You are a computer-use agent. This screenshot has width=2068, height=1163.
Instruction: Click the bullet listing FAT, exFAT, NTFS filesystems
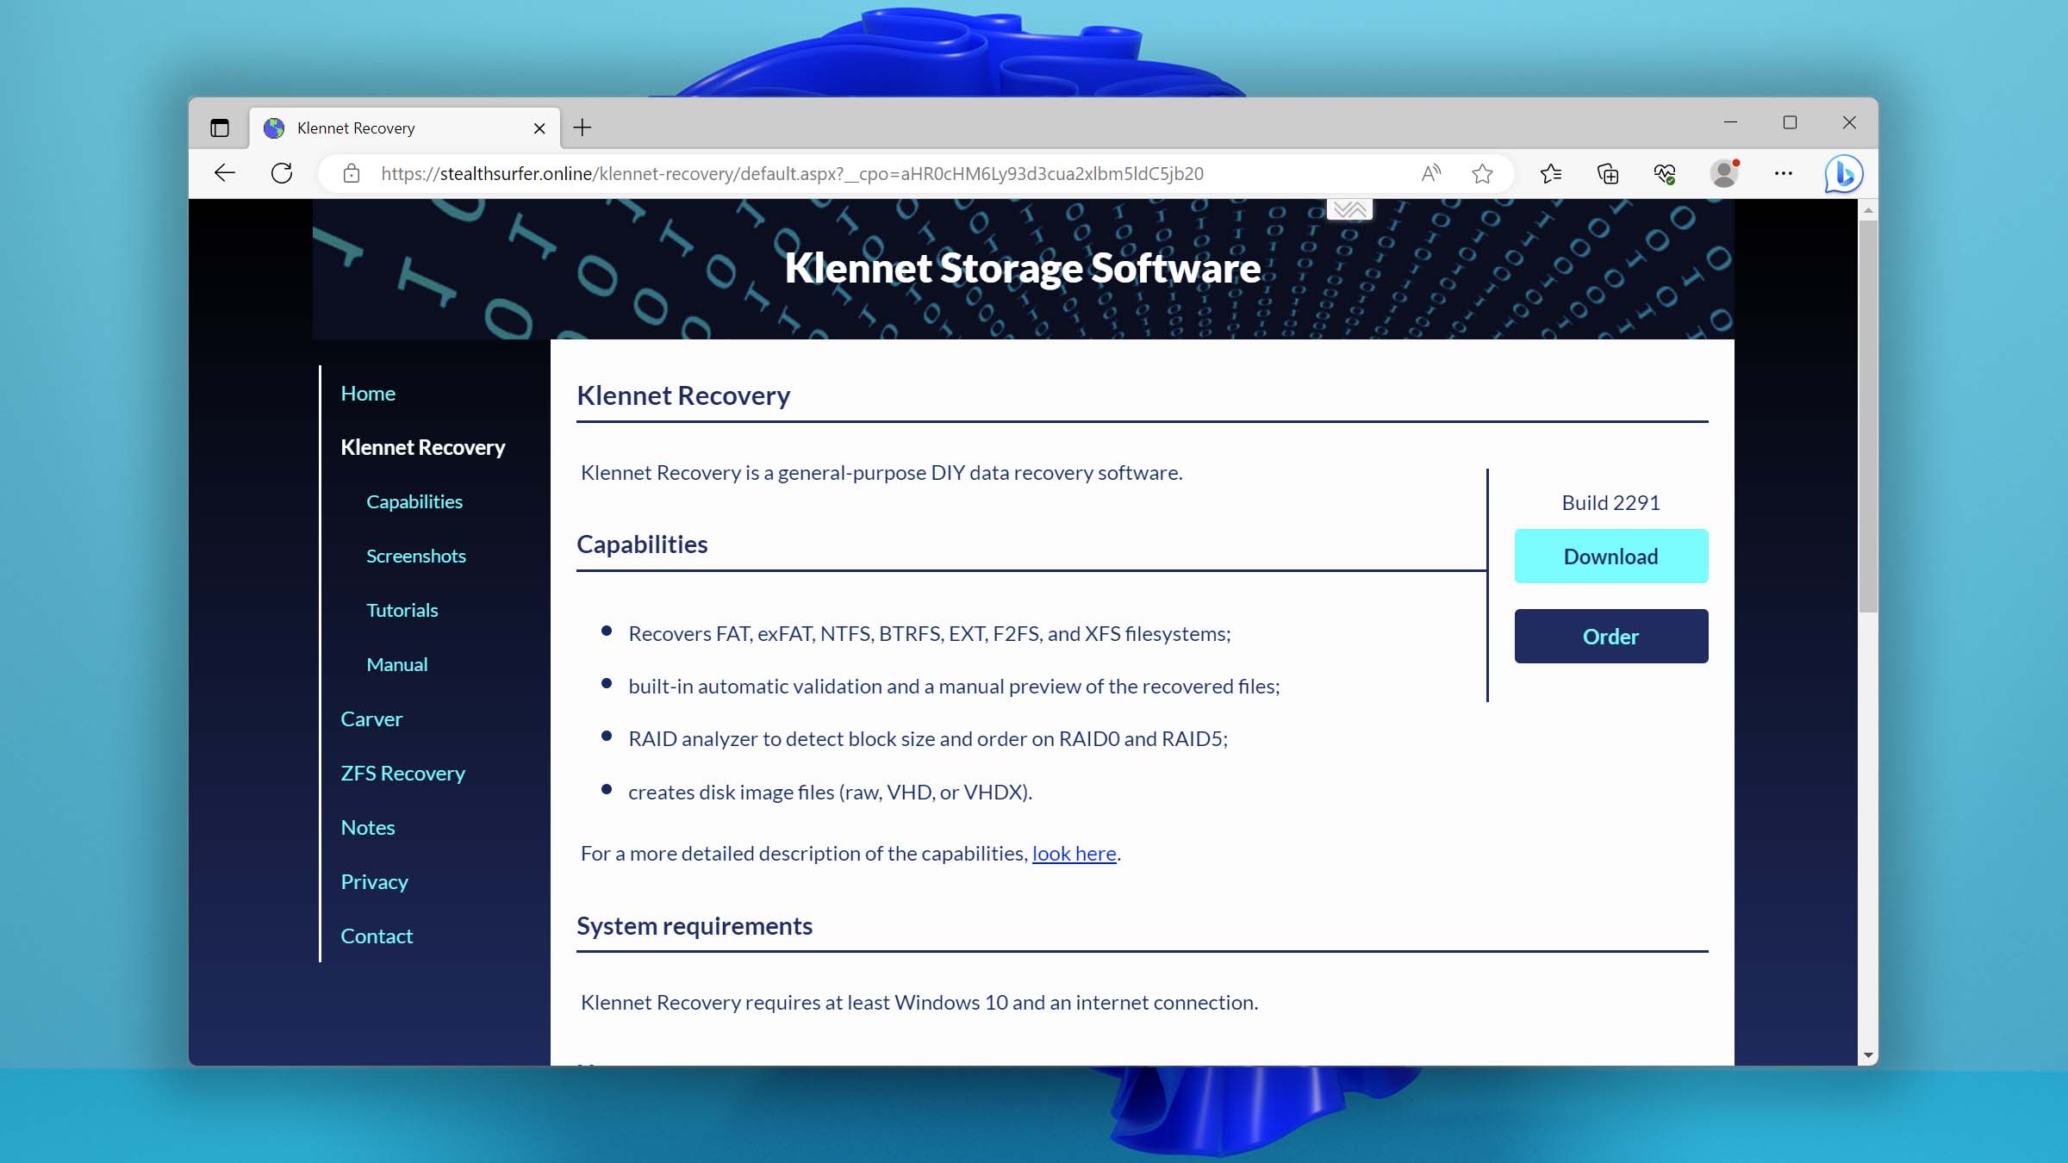(x=930, y=633)
